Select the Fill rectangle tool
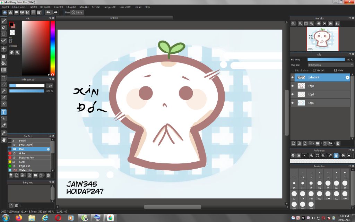Image resolution: width=355 pixels, height=222 pixels. coord(3,57)
